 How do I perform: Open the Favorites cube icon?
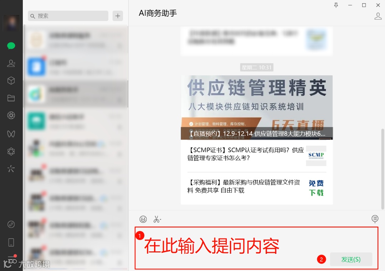pos(11,81)
